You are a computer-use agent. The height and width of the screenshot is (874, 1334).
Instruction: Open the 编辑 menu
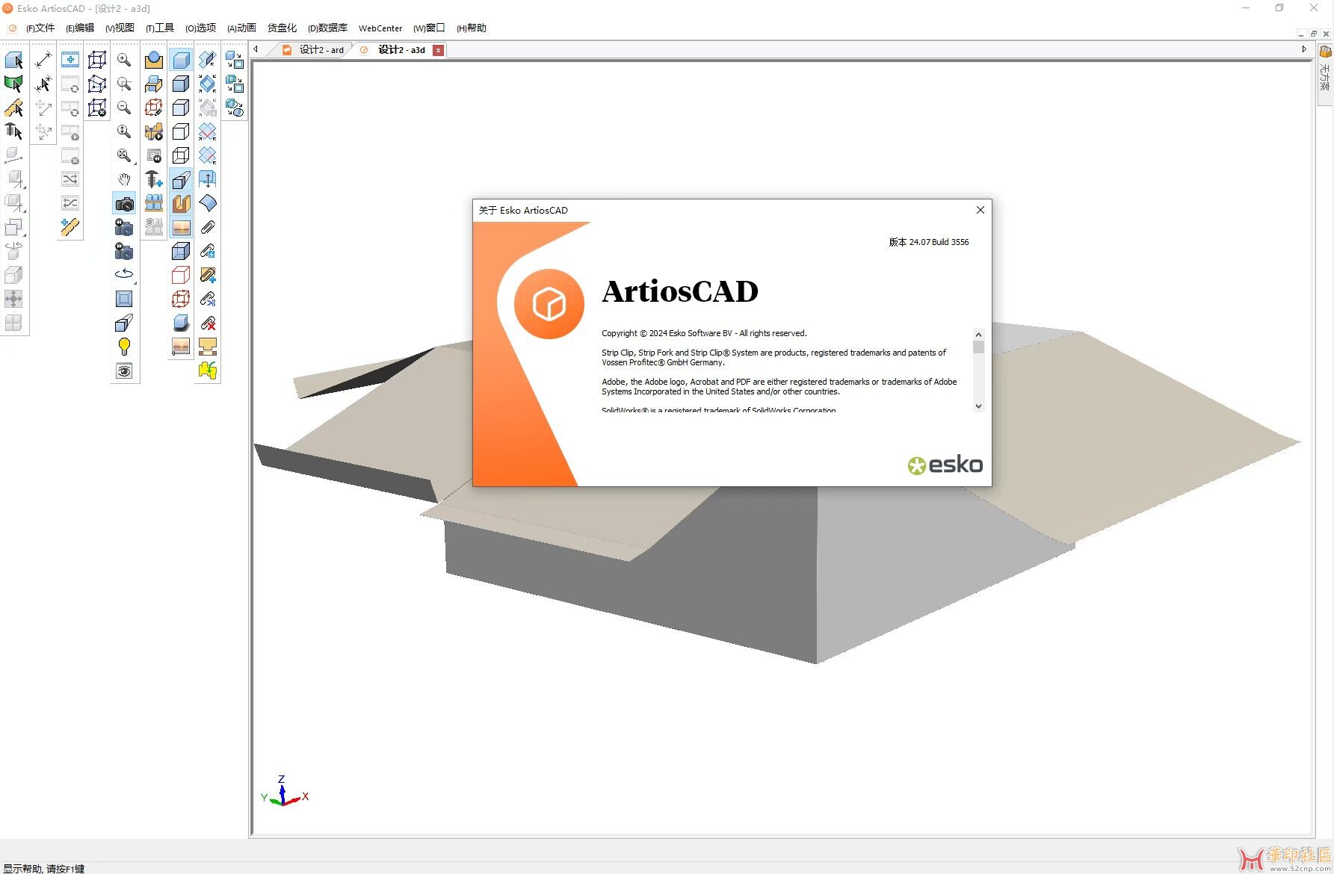pyautogui.click(x=80, y=28)
